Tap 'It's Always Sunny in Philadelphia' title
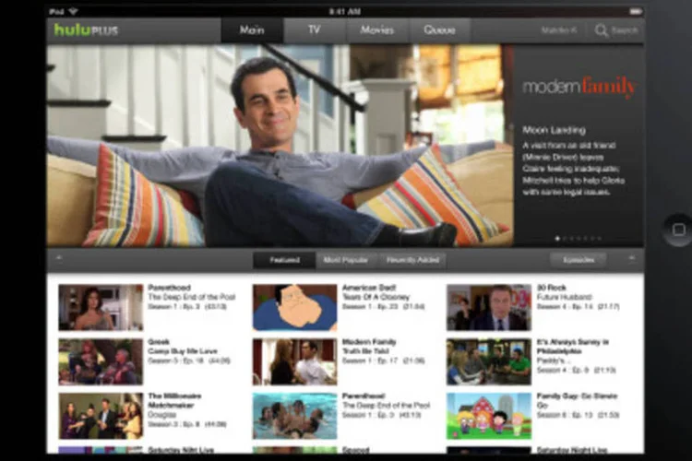Viewport: 692px width, 461px height. tap(573, 347)
